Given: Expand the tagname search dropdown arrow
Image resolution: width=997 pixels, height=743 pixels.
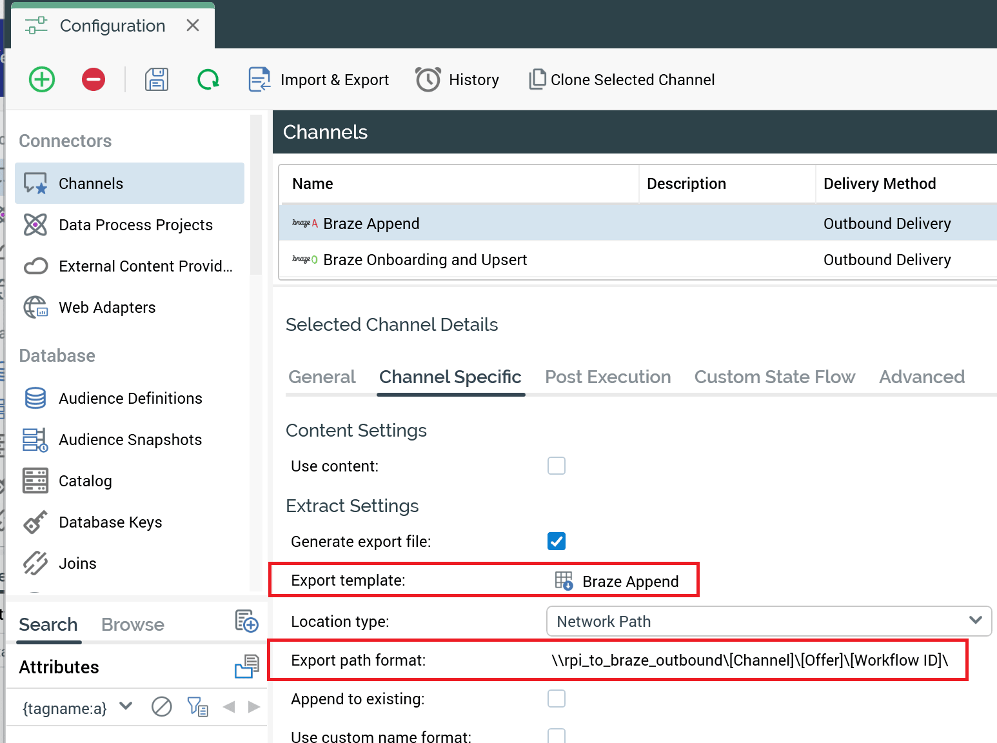Looking at the screenshot, I should tap(126, 706).
